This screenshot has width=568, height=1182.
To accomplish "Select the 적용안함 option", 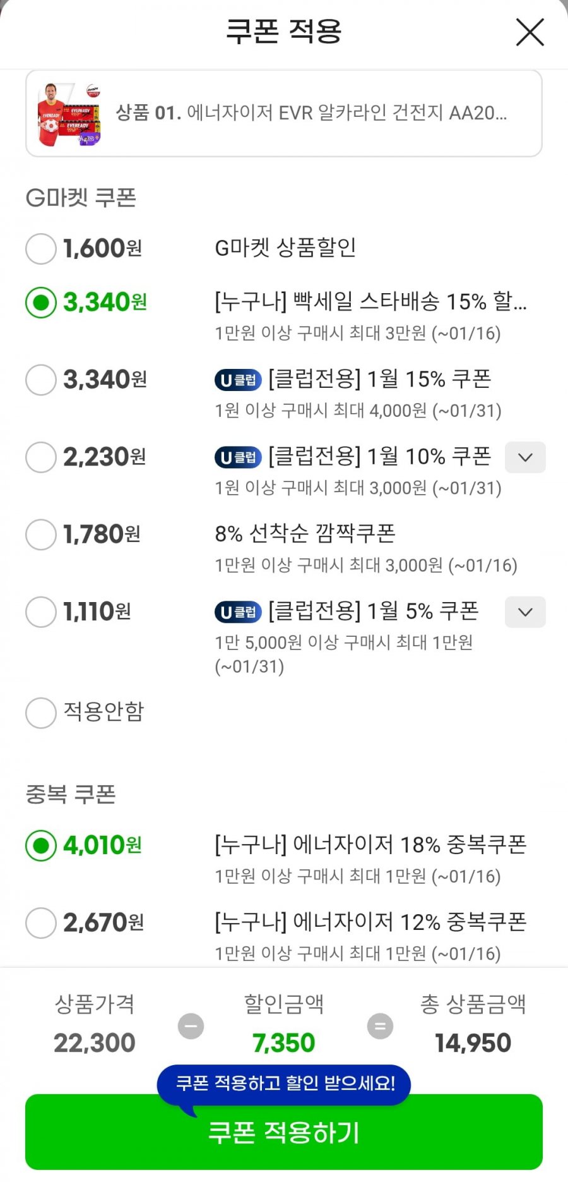I will coord(41,713).
